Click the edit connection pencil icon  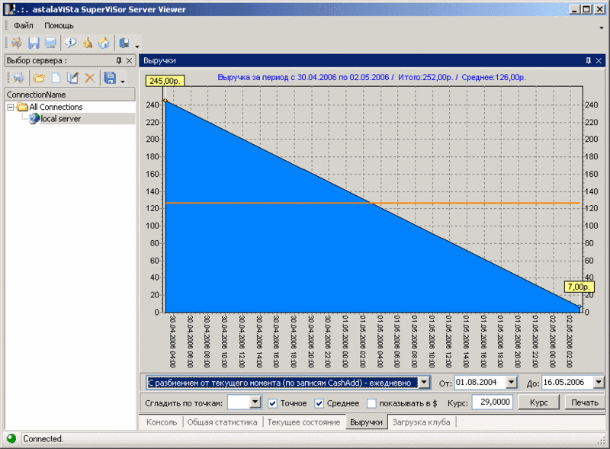coord(72,78)
